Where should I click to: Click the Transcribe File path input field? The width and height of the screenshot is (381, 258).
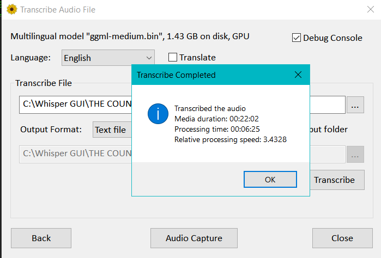[75, 105]
